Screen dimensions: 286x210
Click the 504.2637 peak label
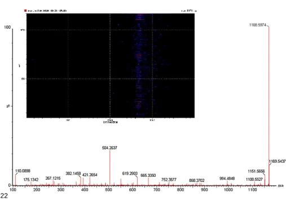[x=109, y=148]
